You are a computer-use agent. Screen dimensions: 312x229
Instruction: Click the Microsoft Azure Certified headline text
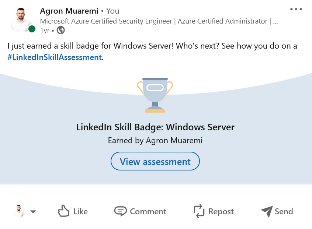tap(159, 21)
